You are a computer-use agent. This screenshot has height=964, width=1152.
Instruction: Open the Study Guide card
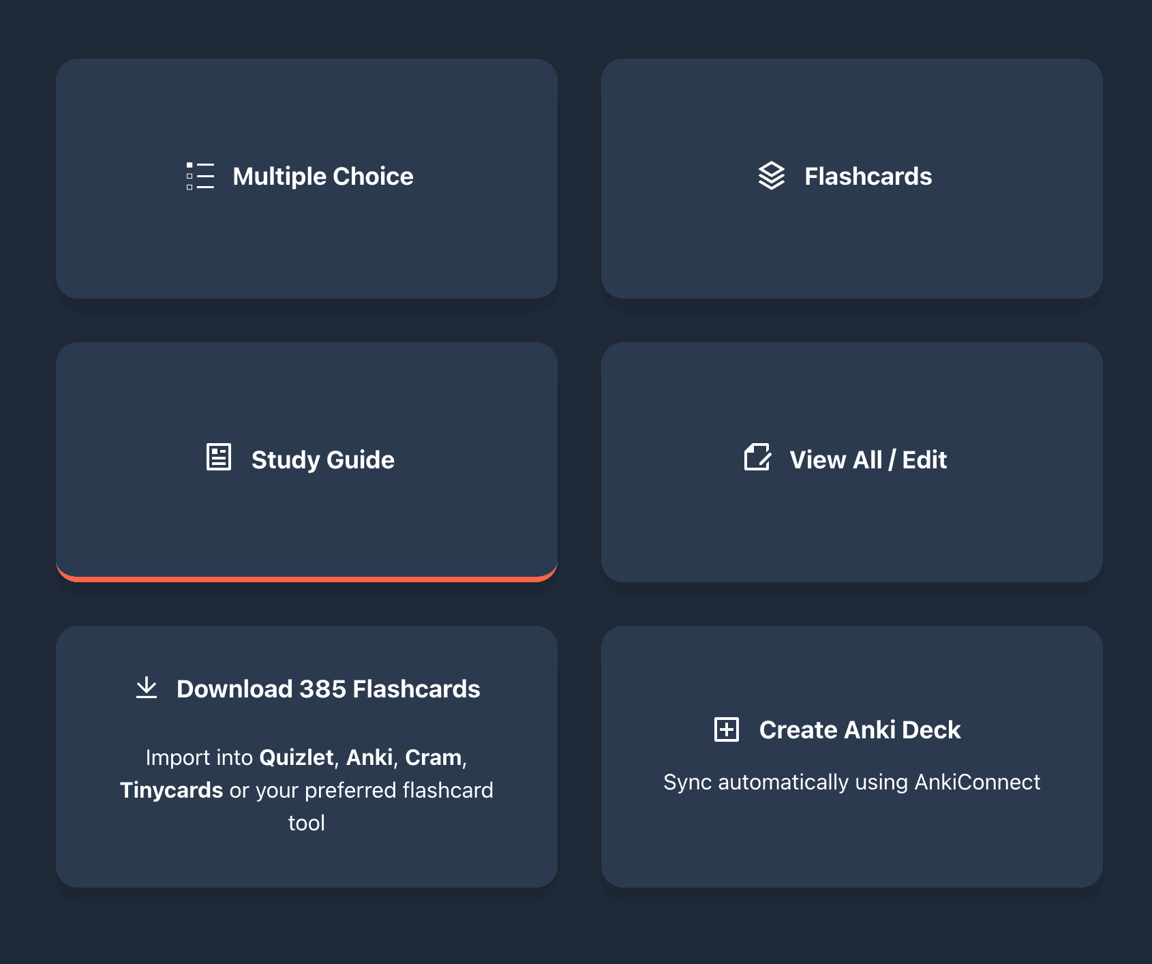(x=307, y=462)
